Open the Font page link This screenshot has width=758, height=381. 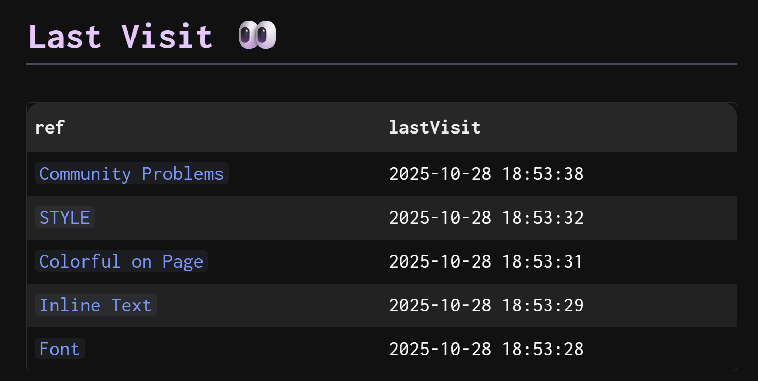60,349
